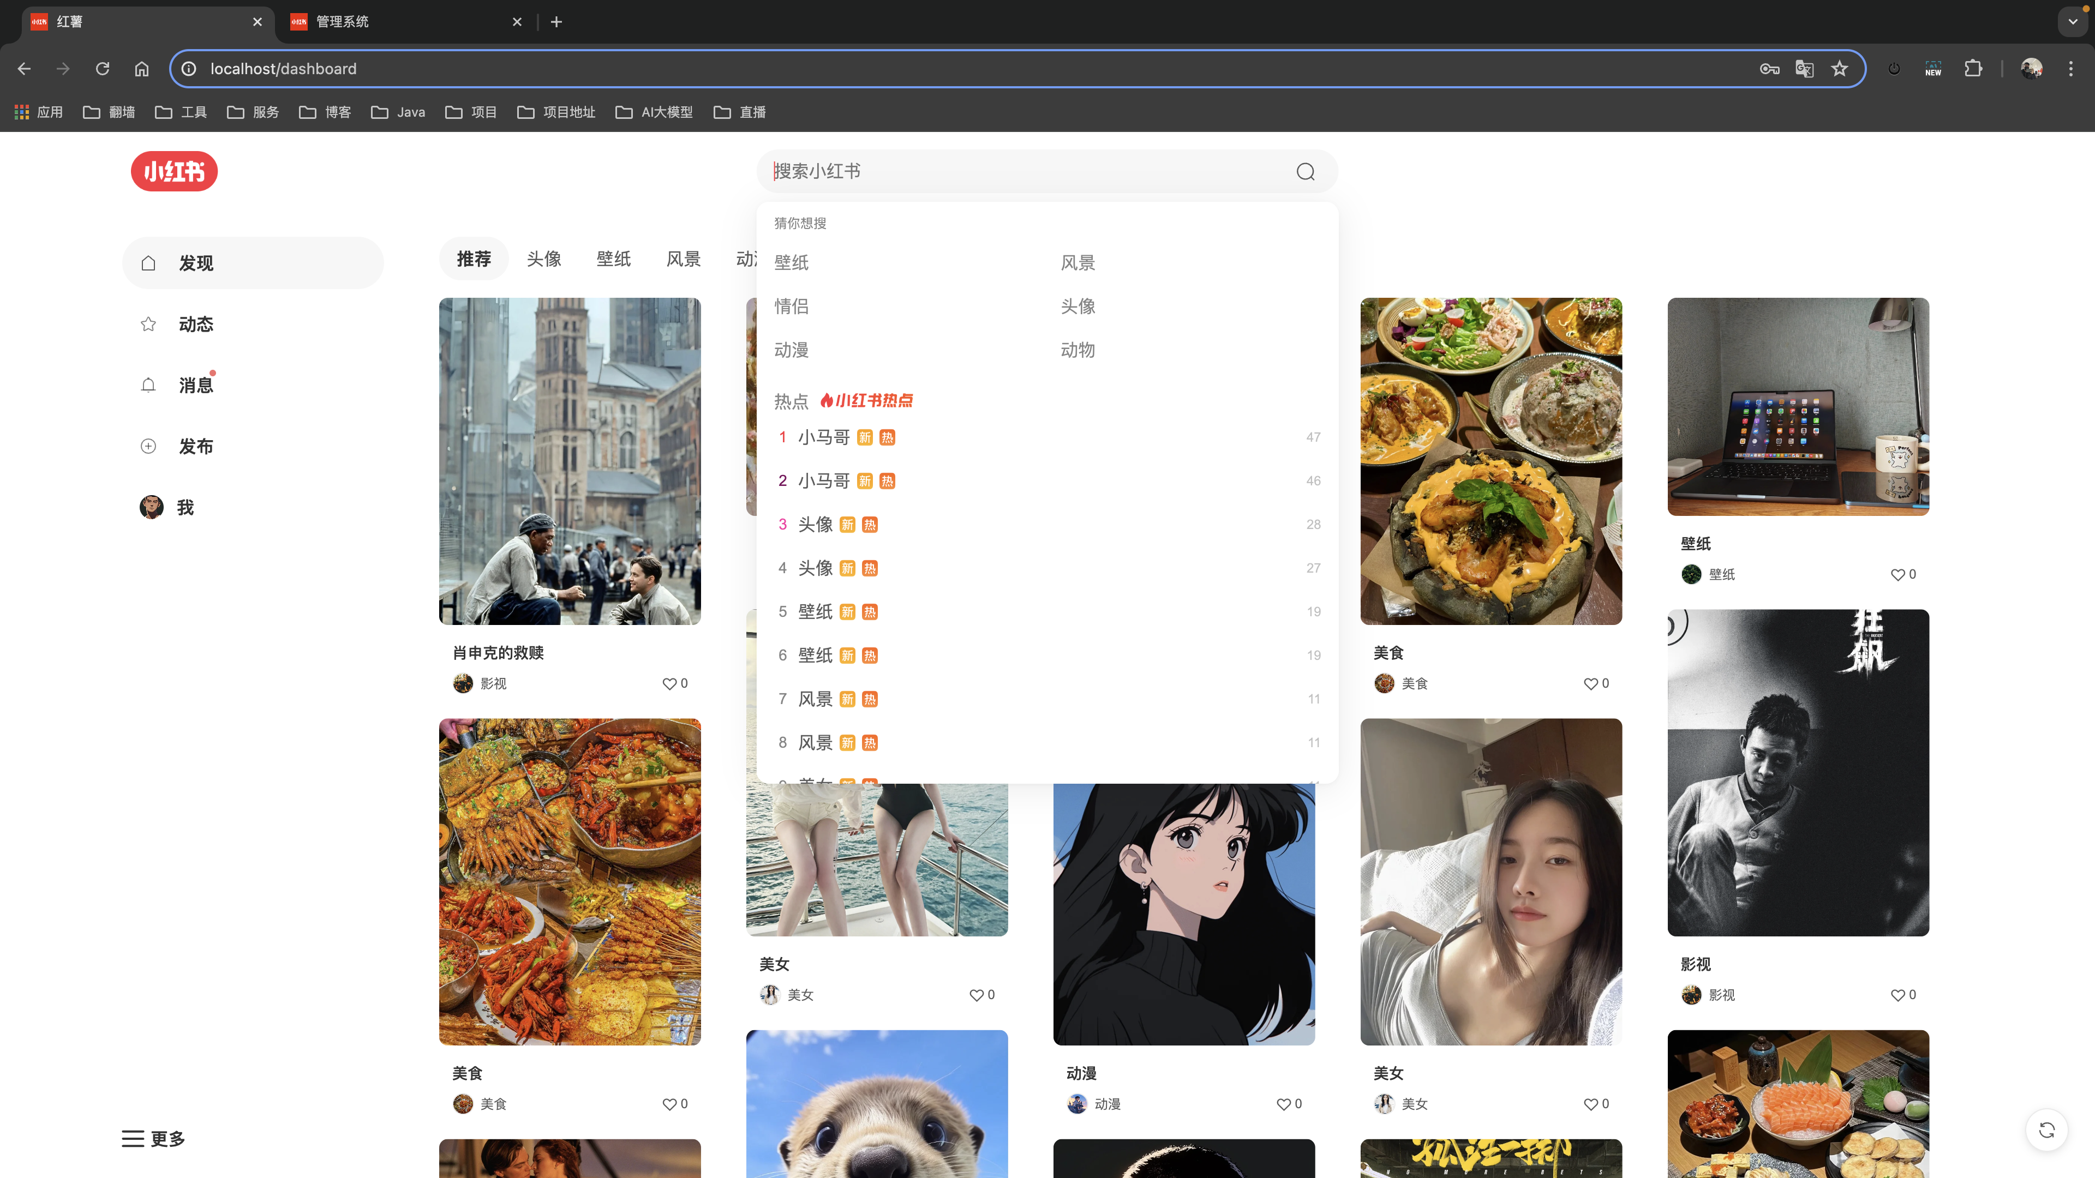Click the rank 5 壁纸 hot topic
Screen dimensions: 2095x1178
(1047, 612)
